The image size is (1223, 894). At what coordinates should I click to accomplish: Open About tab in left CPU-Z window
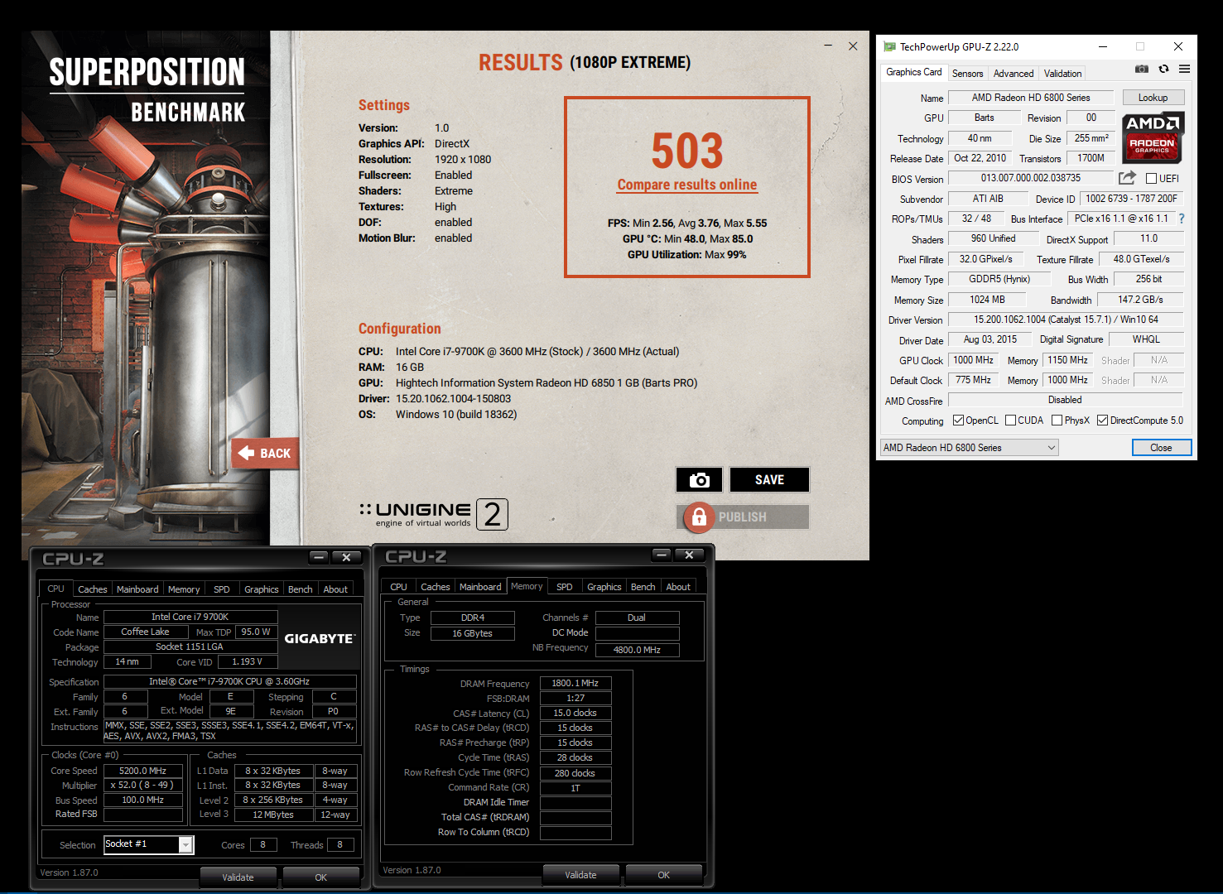(335, 589)
